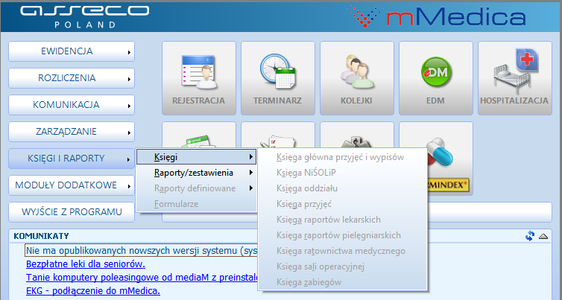Choose Księga raportów pielęgniarskich entry

[342, 235]
